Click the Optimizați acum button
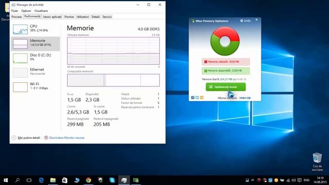This screenshot has height=185, width=329. (x=226, y=87)
